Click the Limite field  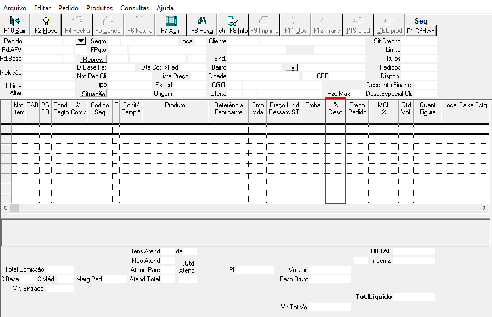coord(418,50)
